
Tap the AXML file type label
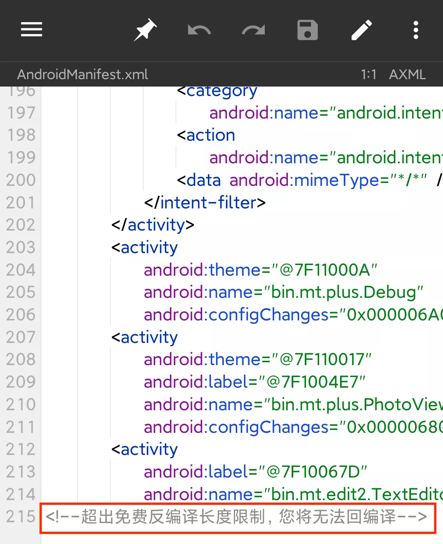(407, 74)
